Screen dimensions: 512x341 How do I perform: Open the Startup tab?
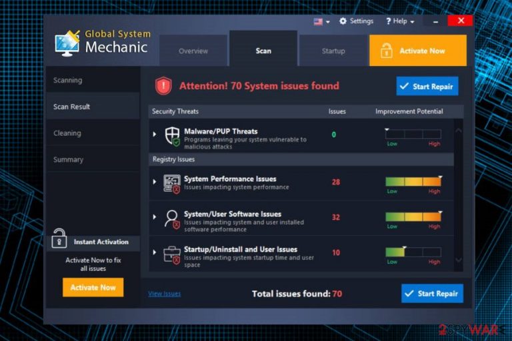point(333,51)
